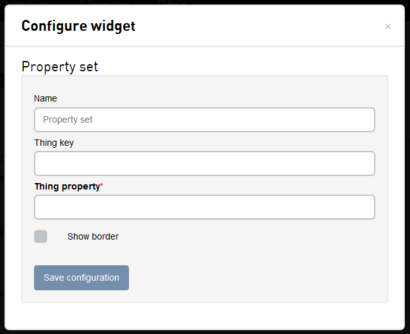The image size is (410, 334).
Task: Click the Connections item in background navbar
Action: [27, 3]
